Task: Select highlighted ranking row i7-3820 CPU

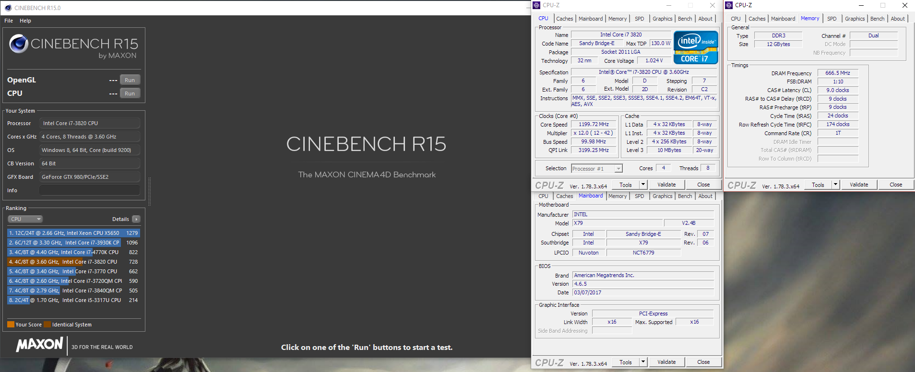Action: tap(73, 262)
